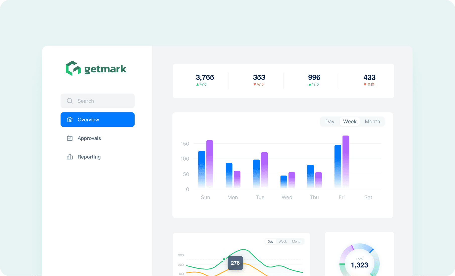Select Week tab on the line chart
The height and width of the screenshot is (276, 455).
[x=283, y=241]
